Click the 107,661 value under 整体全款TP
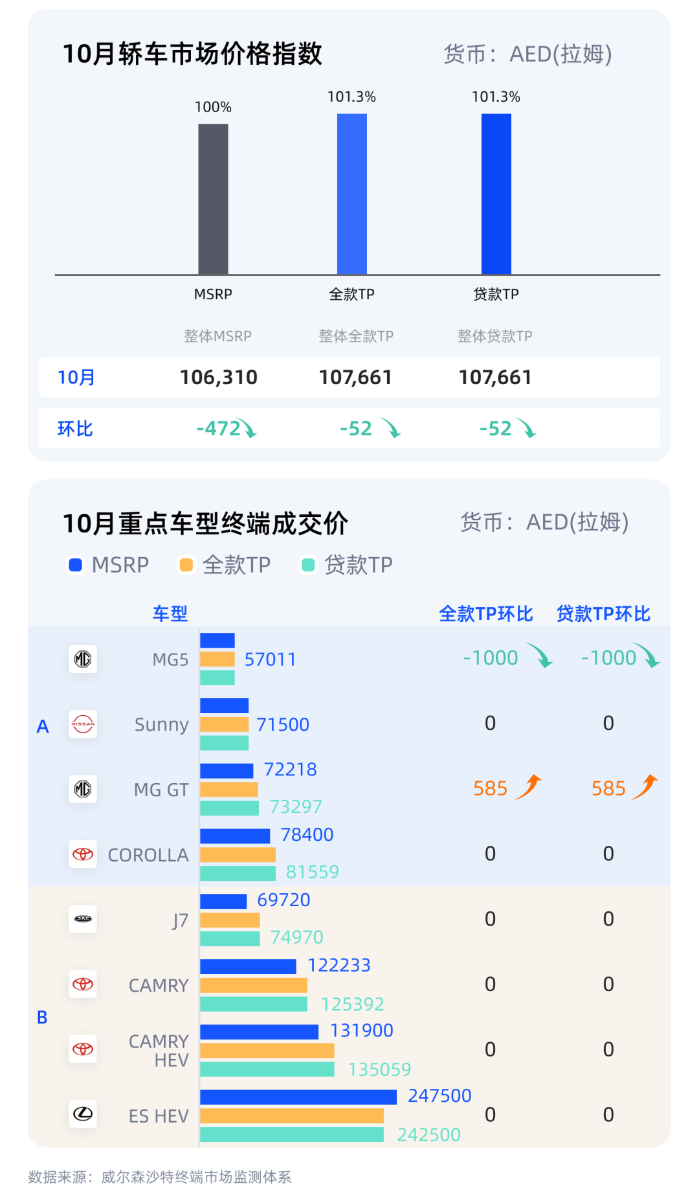The image size is (699, 1197). point(355,377)
